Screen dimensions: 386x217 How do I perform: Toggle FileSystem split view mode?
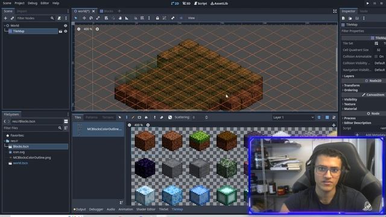(66, 121)
